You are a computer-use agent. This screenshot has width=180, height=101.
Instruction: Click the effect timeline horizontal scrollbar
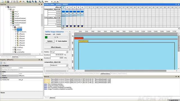(77, 28)
